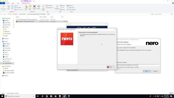Click the X on the serial error dialog title bar
The image size is (174, 98).
point(115,29)
